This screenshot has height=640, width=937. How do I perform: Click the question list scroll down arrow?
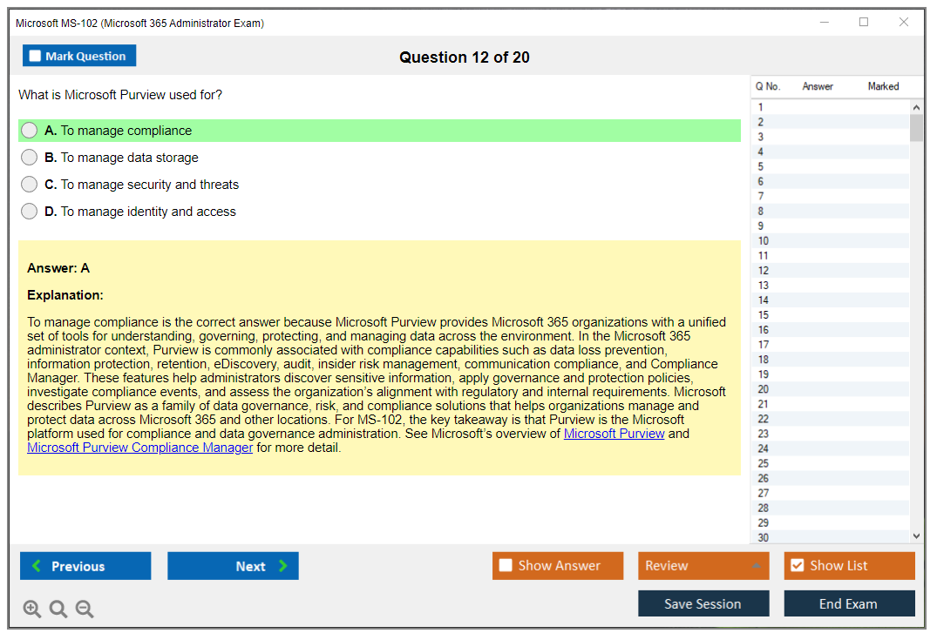pyautogui.click(x=916, y=536)
